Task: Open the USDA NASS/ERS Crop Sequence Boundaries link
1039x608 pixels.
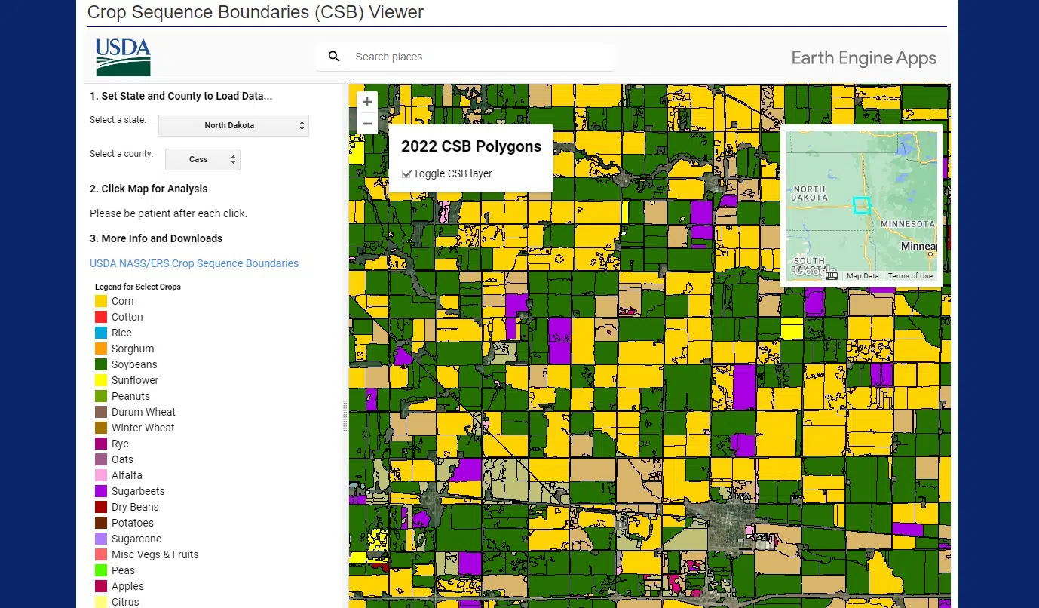Action: [x=194, y=263]
